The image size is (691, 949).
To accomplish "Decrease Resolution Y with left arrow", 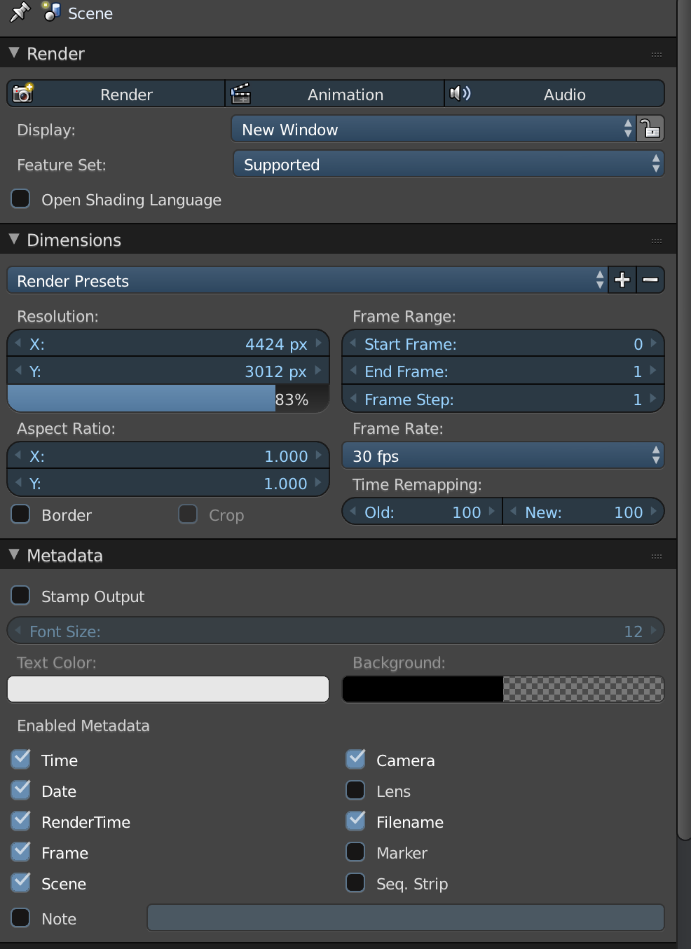I will click(18, 371).
